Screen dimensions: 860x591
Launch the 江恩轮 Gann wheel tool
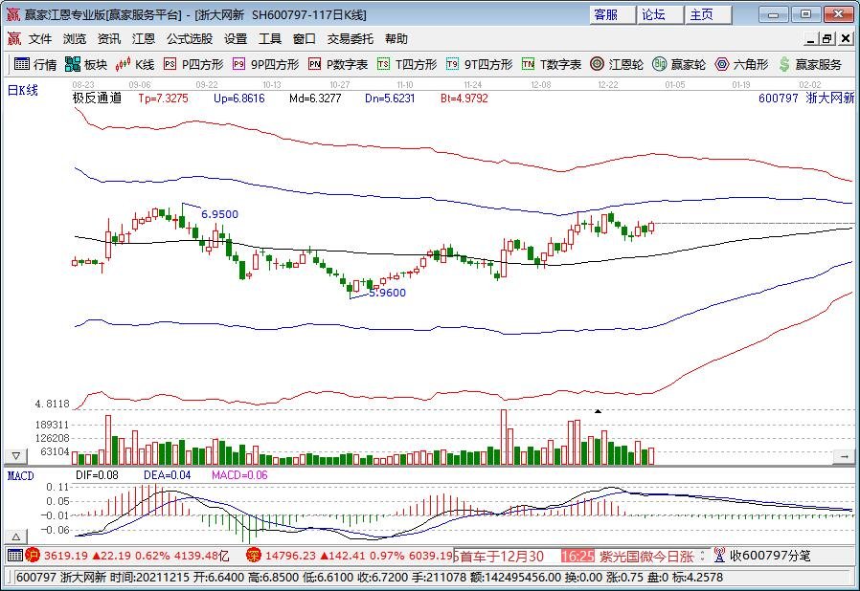pyautogui.click(x=617, y=65)
